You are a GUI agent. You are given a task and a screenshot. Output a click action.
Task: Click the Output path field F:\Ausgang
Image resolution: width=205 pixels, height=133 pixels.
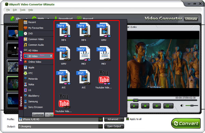pos(58,126)
